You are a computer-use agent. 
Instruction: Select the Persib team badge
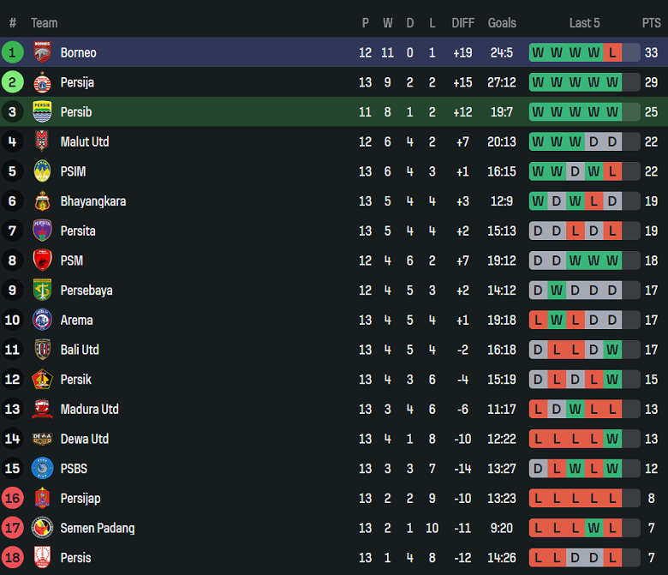click(x=42, y=112)
